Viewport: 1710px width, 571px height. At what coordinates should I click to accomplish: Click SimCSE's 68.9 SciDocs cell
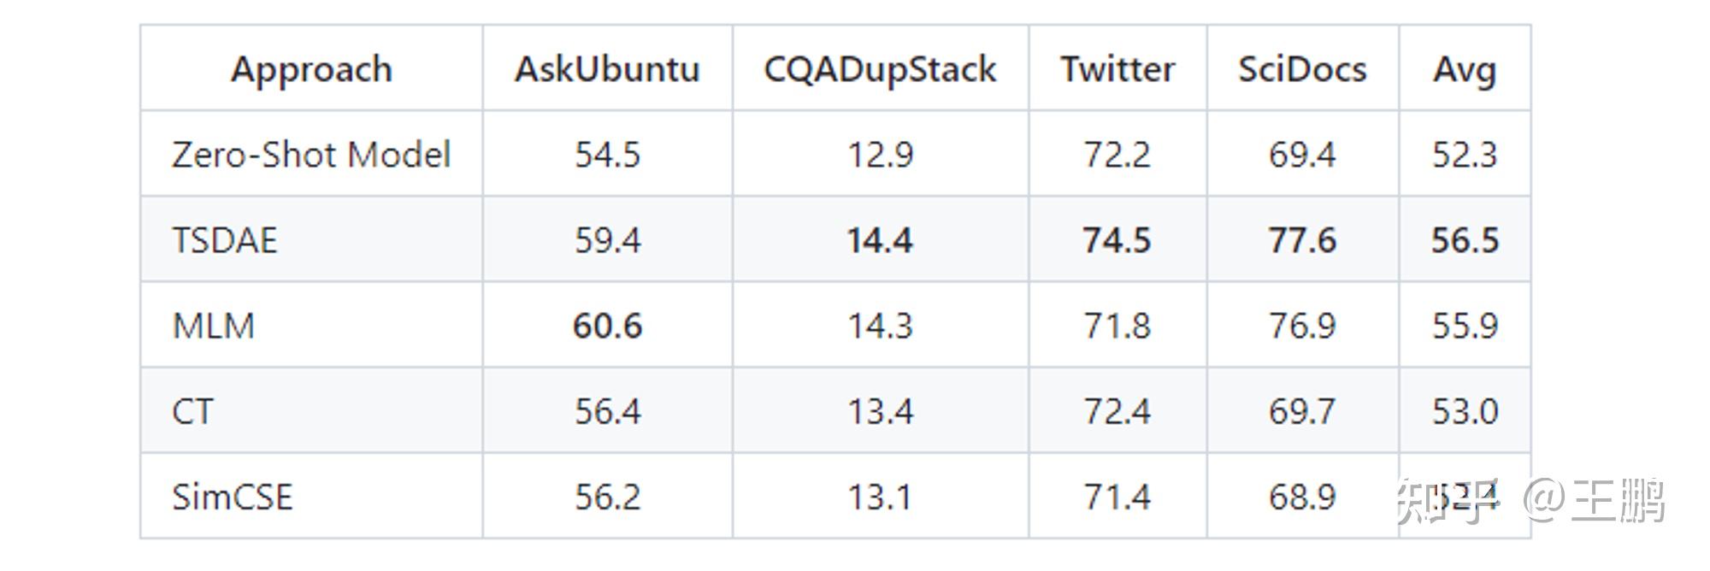click(x=1302, y=497)
